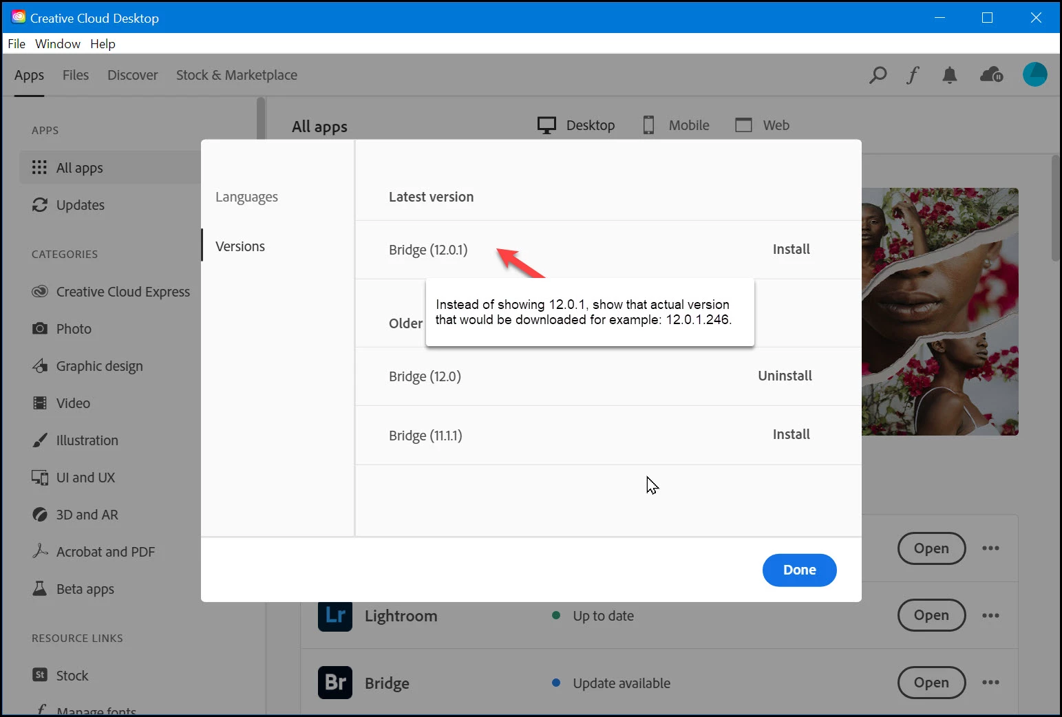Click the Up to date status text
This screenshot has width=1062, height=717.
603,616
